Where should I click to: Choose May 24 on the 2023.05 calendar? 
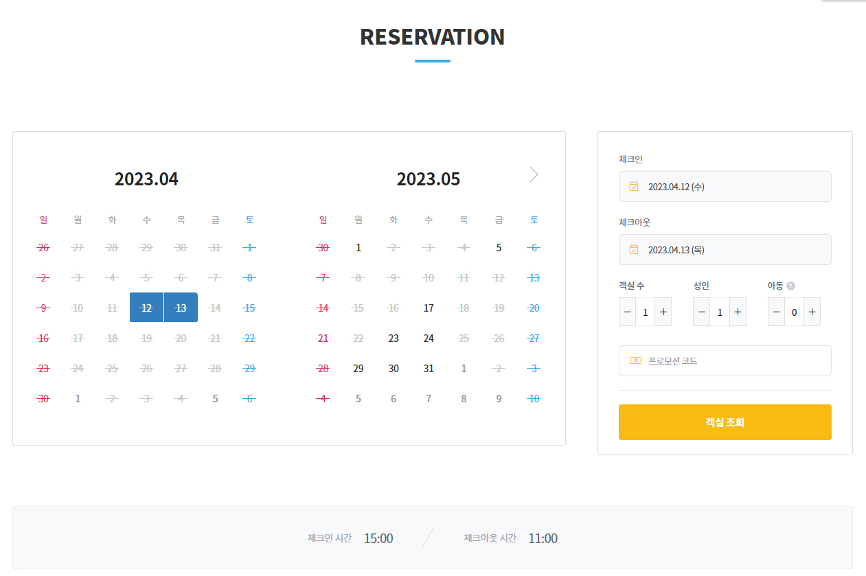click(429, 338)
